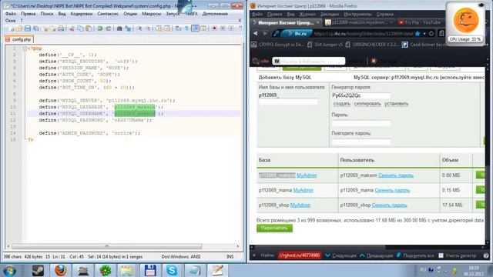Click the Windows Start orb
This screenshot has width=493, height=277.
[x=10, y=270]
